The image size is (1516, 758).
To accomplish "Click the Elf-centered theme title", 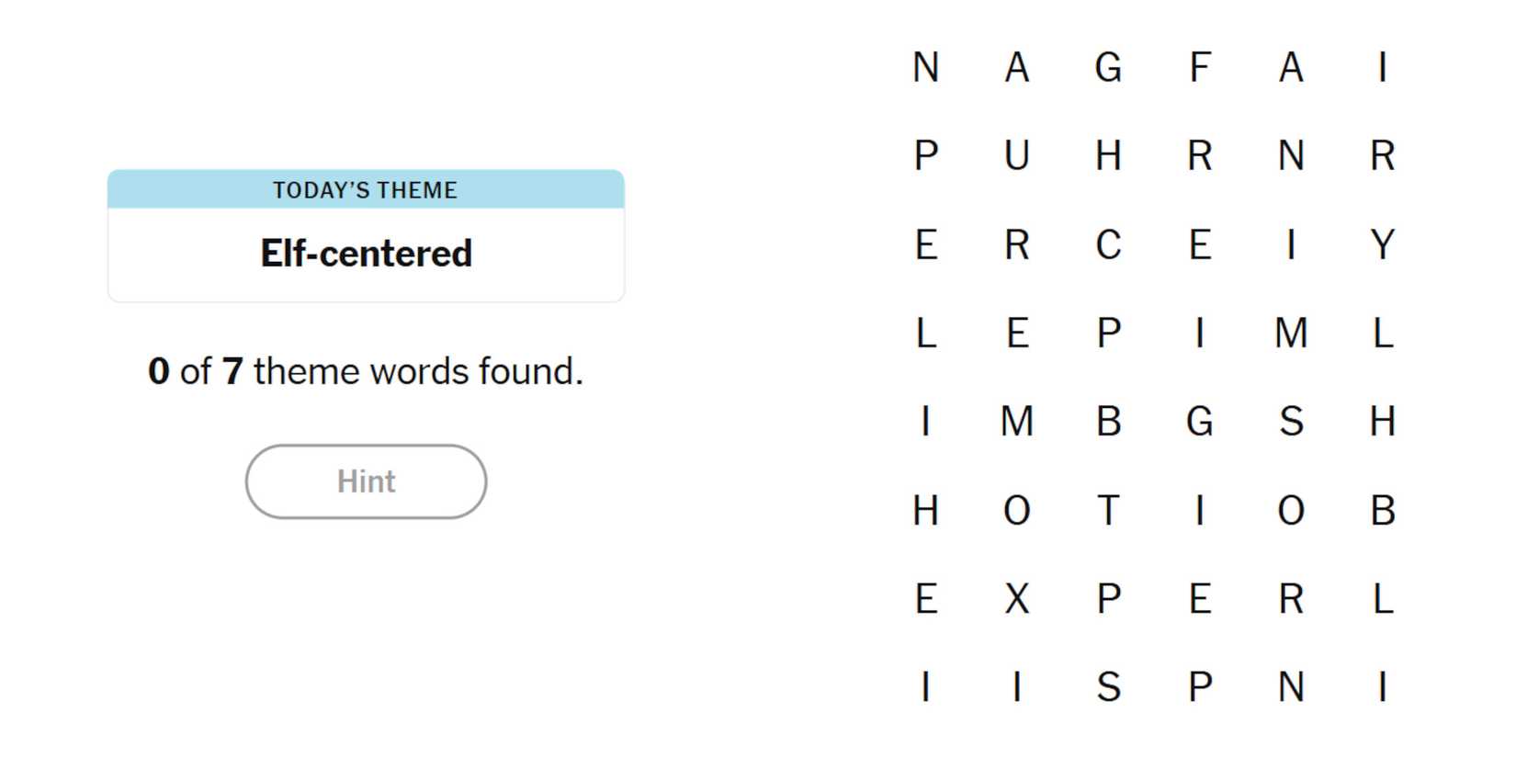I will point(366,254).
